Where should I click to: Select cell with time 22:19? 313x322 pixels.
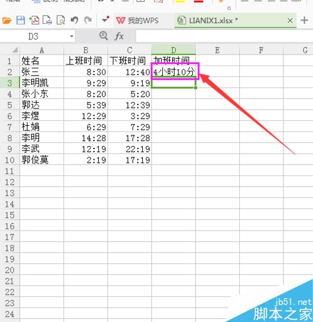pos(130,149)
